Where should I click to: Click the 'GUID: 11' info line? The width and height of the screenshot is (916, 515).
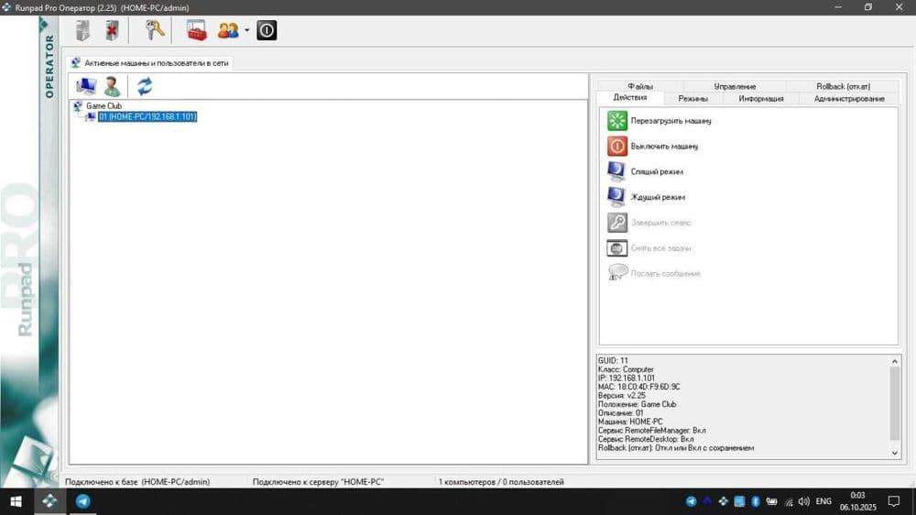(x=613, y=361)
